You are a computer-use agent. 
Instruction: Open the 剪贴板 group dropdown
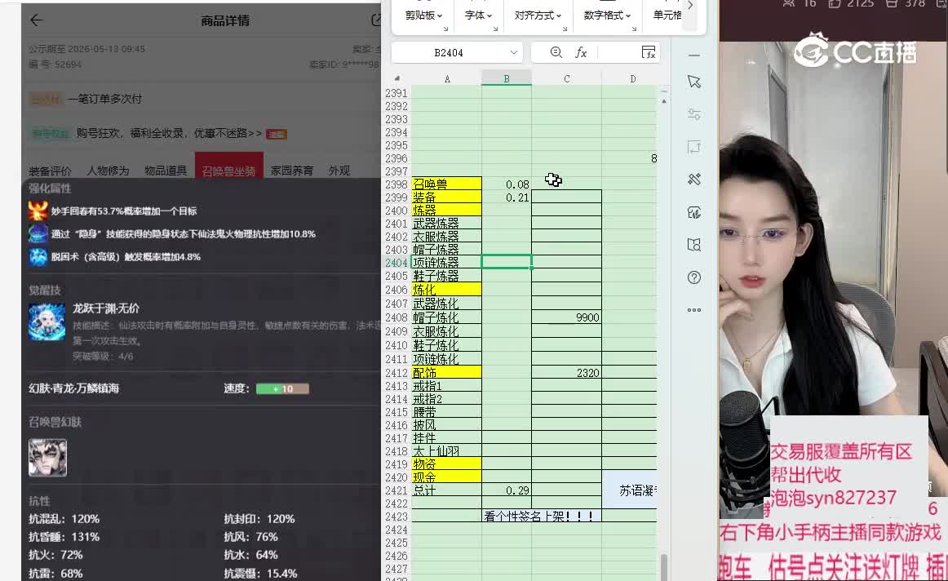(423, 16)
